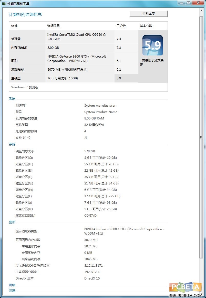Click 37 GB 可用(总计 225 GB) value
Image resolution: width=206 pixels, height=298 pixels.
coord(102,196)
